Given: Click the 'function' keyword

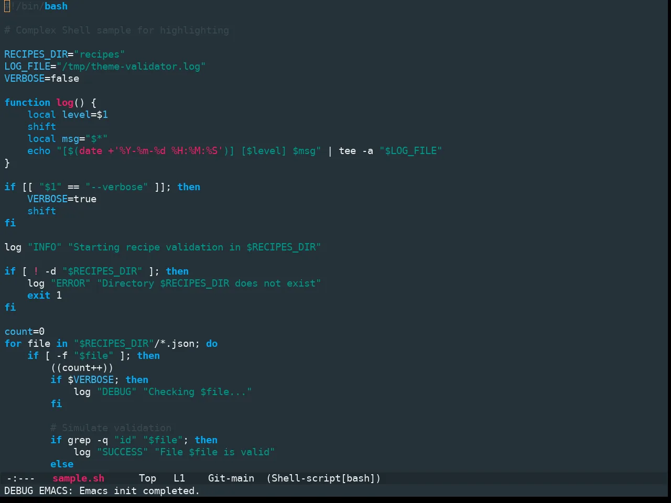Looking at the screenshot, I should point(27,103).
